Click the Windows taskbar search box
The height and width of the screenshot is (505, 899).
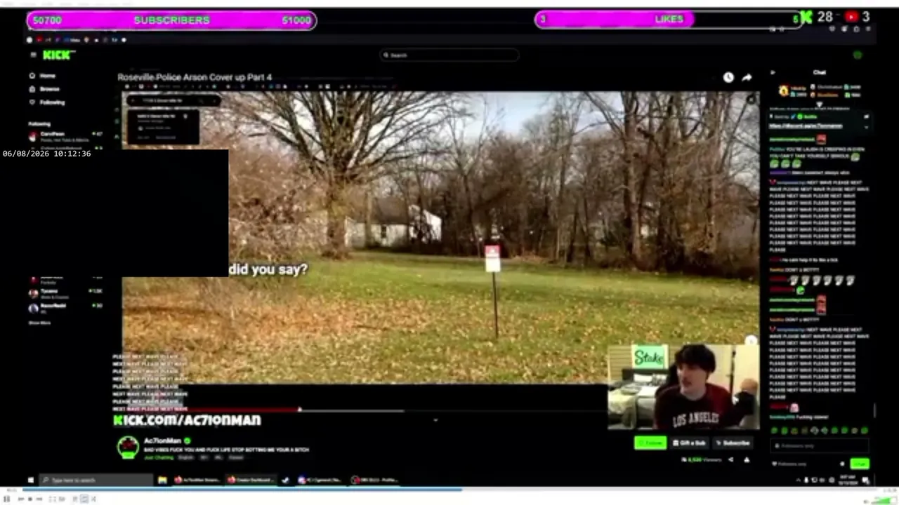(96, 480)
